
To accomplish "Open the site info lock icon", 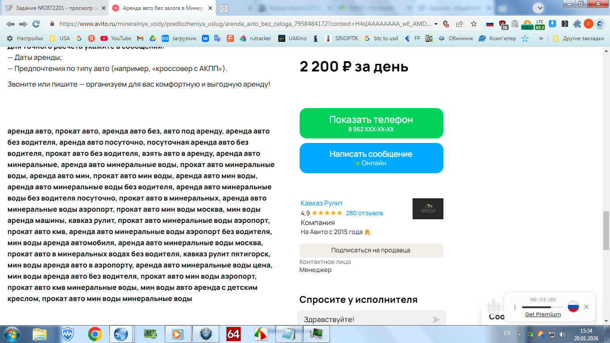I will (52, 24).
